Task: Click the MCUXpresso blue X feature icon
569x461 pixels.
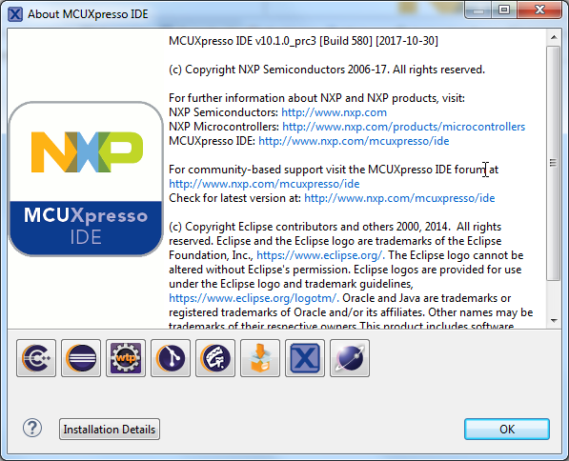Action: [305, 358]
